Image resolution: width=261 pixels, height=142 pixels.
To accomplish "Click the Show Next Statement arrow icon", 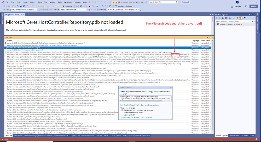I will click(x=97, y=6).
